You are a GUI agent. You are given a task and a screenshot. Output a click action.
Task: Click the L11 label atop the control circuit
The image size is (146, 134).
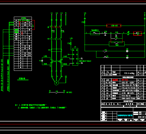85,13
